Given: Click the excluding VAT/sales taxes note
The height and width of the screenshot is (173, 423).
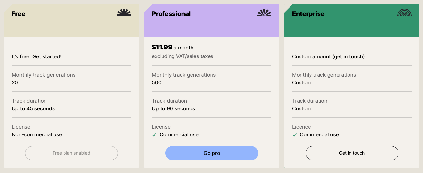Looking at the screenshot, I should (x=182, y=56).
